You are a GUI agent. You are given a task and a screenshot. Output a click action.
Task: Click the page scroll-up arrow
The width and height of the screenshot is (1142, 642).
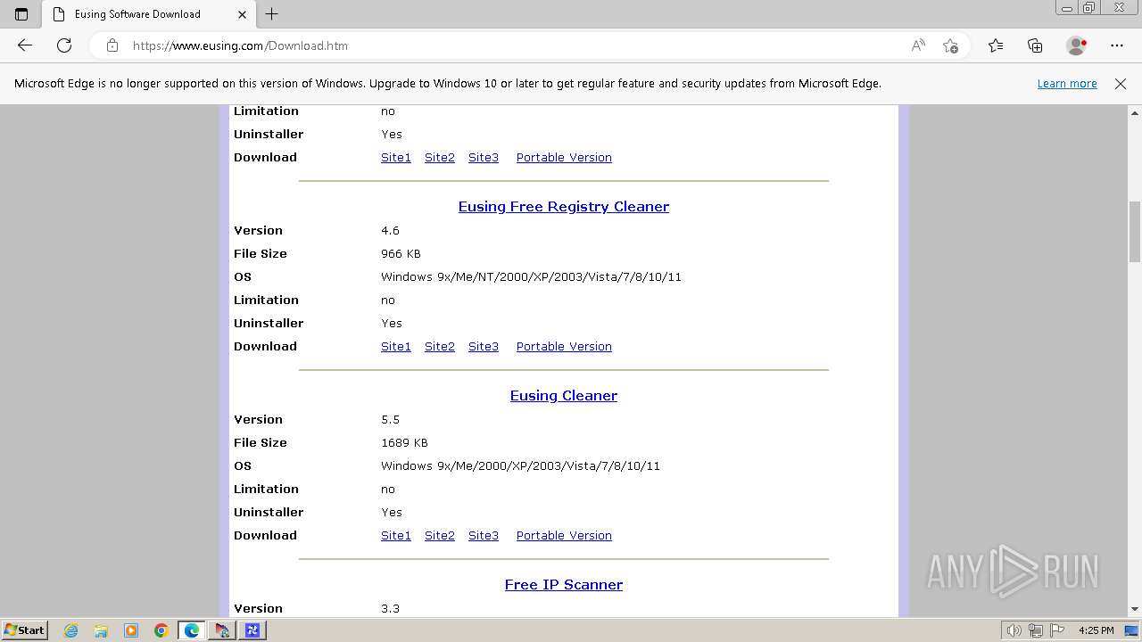[1135, 113]
